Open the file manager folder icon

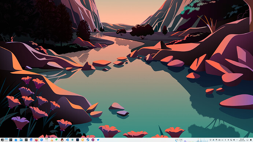21,140
